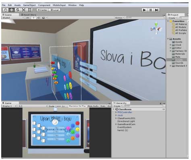Toggle scene lighting sun icon
191x160 pixels.
(x=33, y=18)
